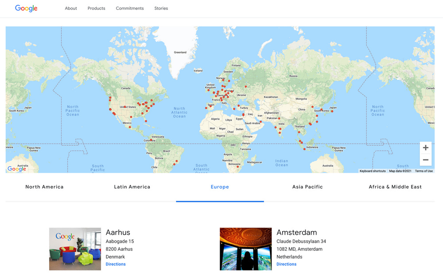Click the Aarhus office photo

[x=75, y=249]
